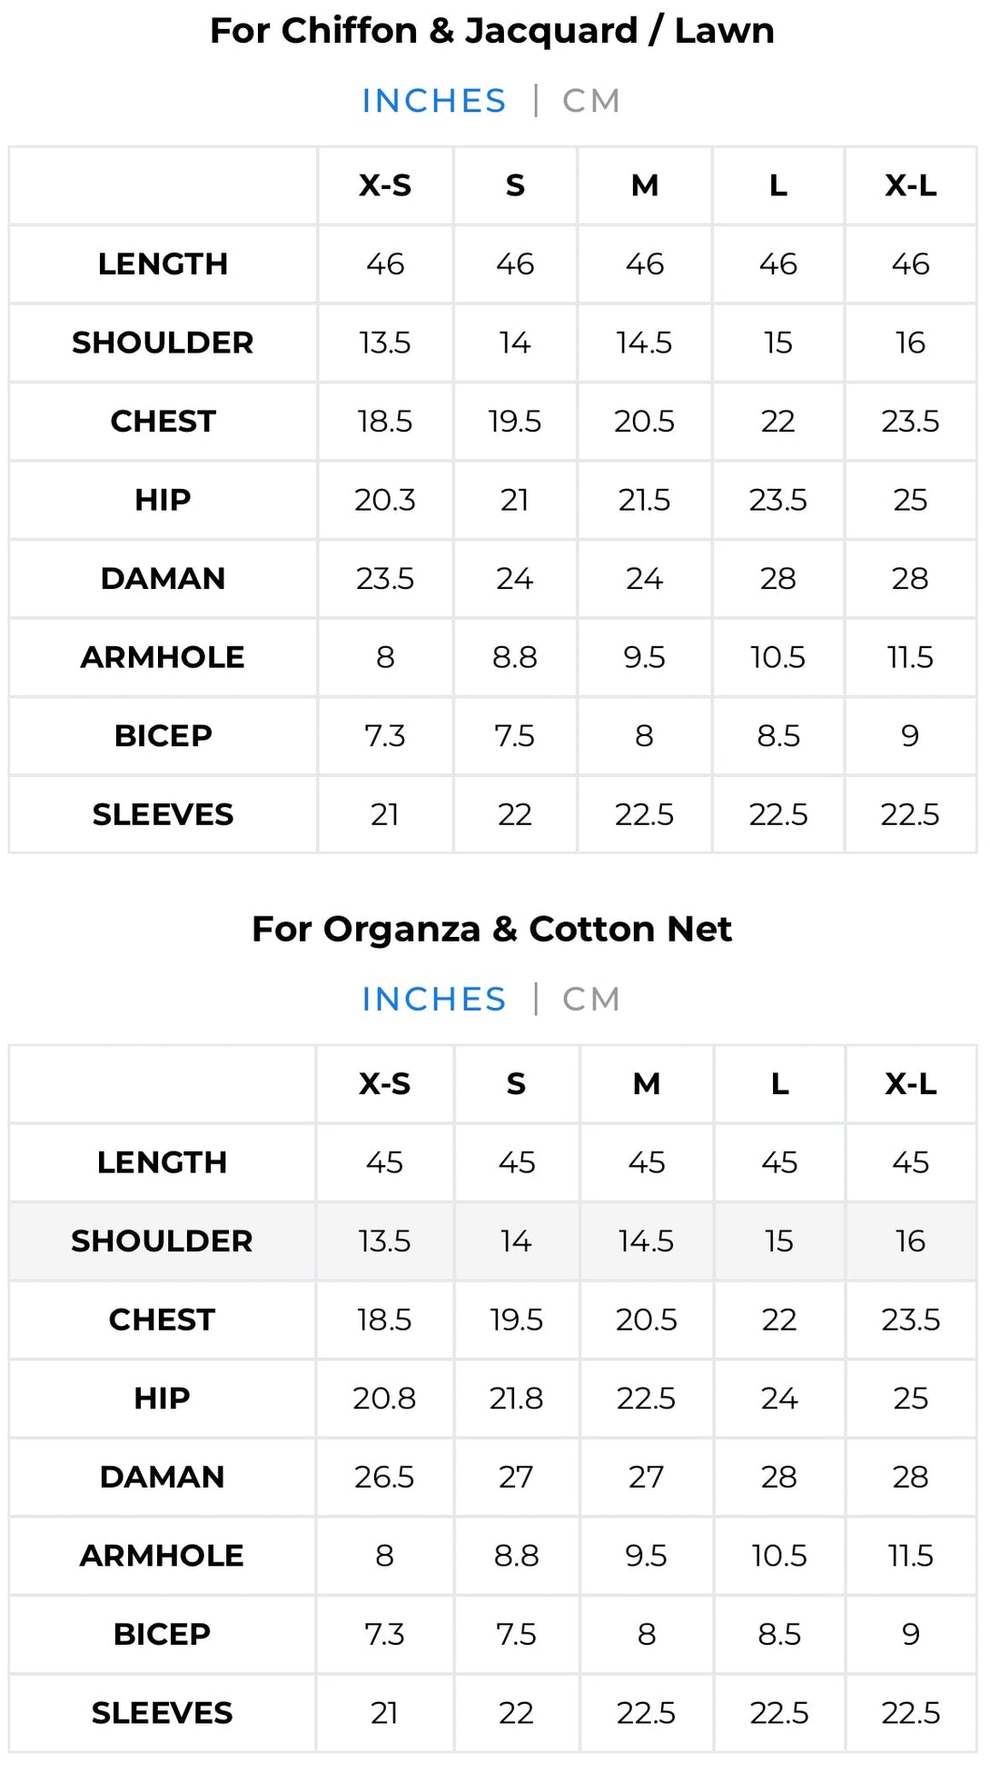Click HIP row label in Chiffon table

163,500
